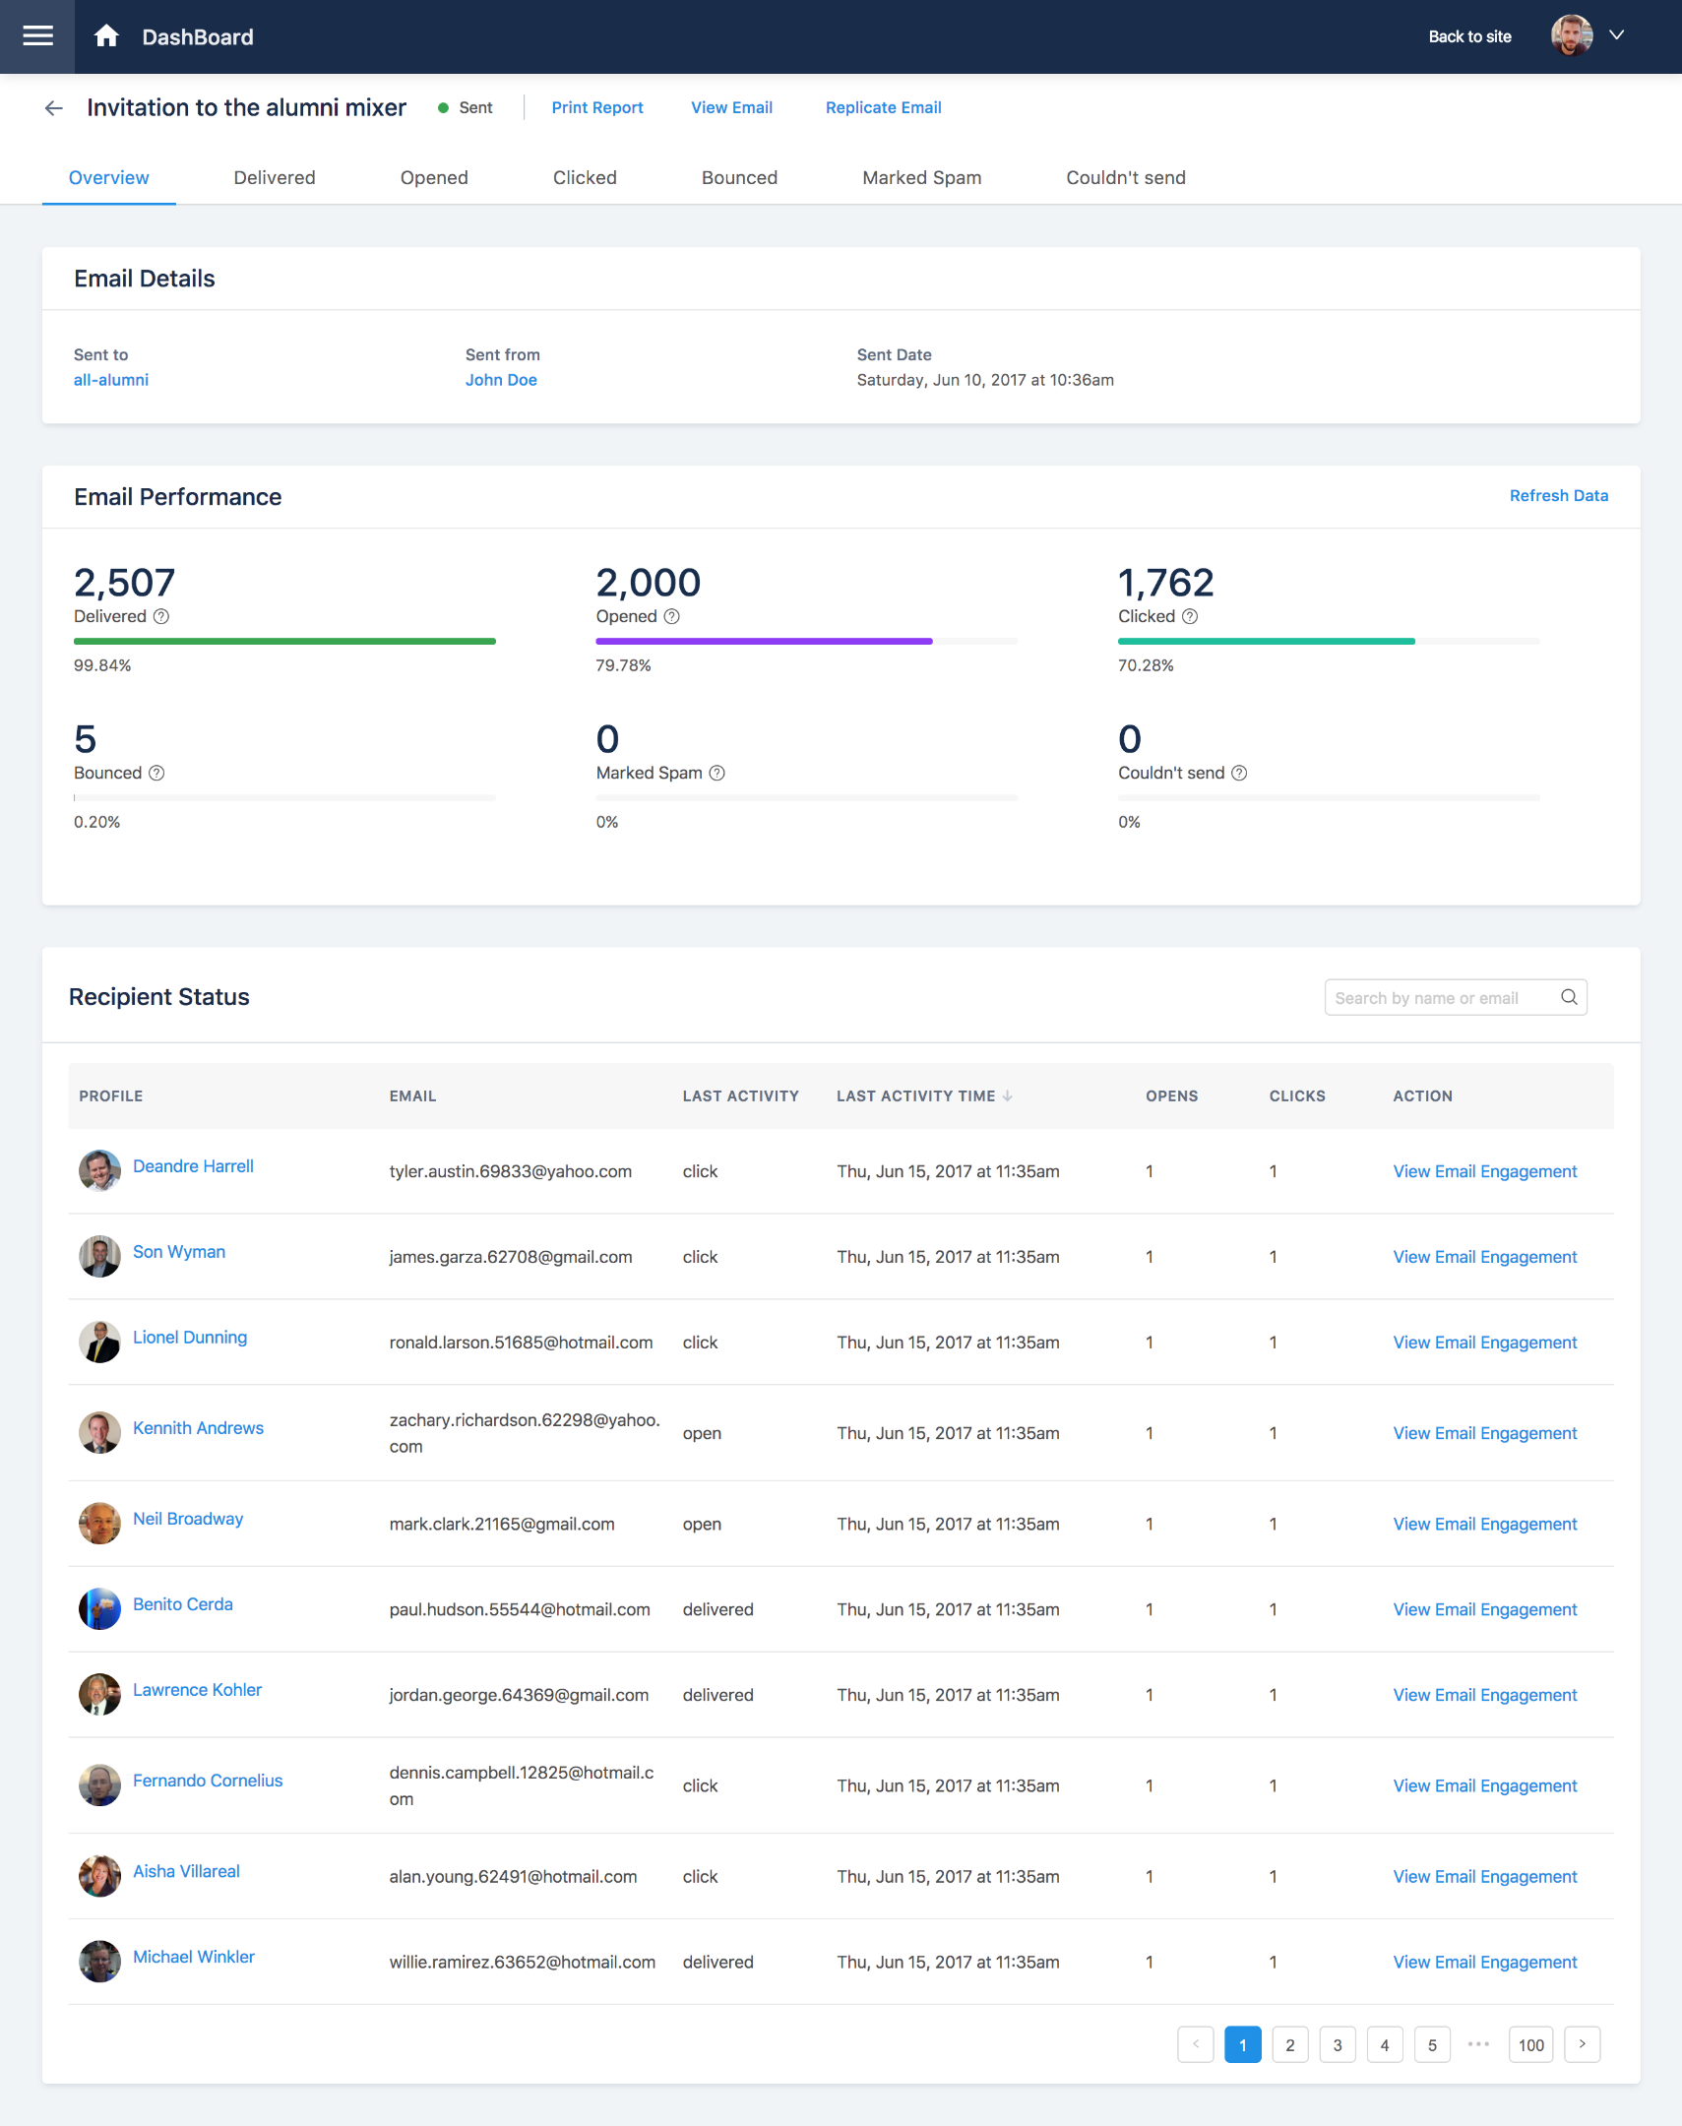1682x2126 pixels.
Task: Click the search magnifier icon
Action: click(x=1569, y=997)
